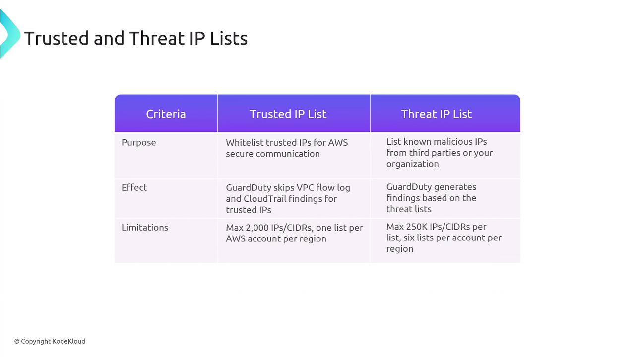Click the "secure communication" line
Screen dimensions: 635x357
point(272,154)
